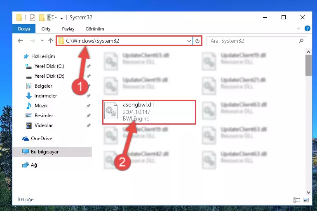The image size is (317, 211).
Task: Open Müzik folder in sidebar
Action: pos(37,106)
